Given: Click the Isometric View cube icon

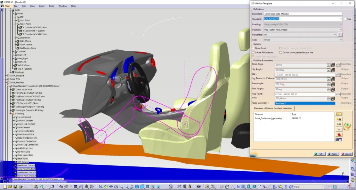Looking at the screenshot, I should (x=142, y=187).
